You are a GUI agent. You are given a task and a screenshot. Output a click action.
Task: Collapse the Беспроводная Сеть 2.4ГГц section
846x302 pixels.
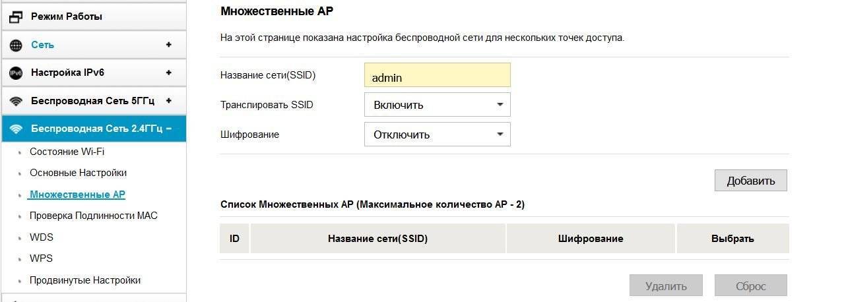(x=169, y=128)
